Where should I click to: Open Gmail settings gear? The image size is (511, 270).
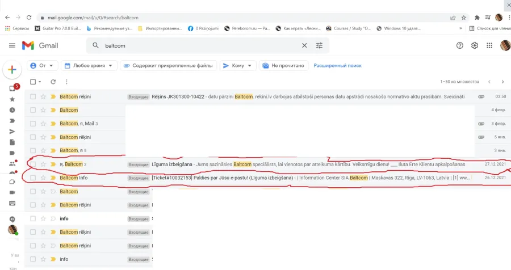tap(475, 45)
